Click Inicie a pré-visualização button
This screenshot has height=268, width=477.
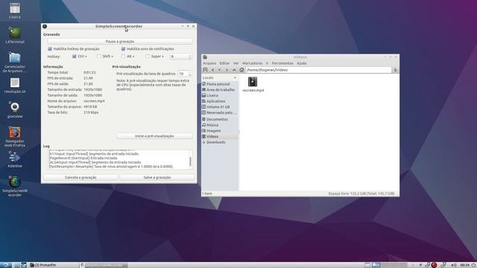[154, 135]
